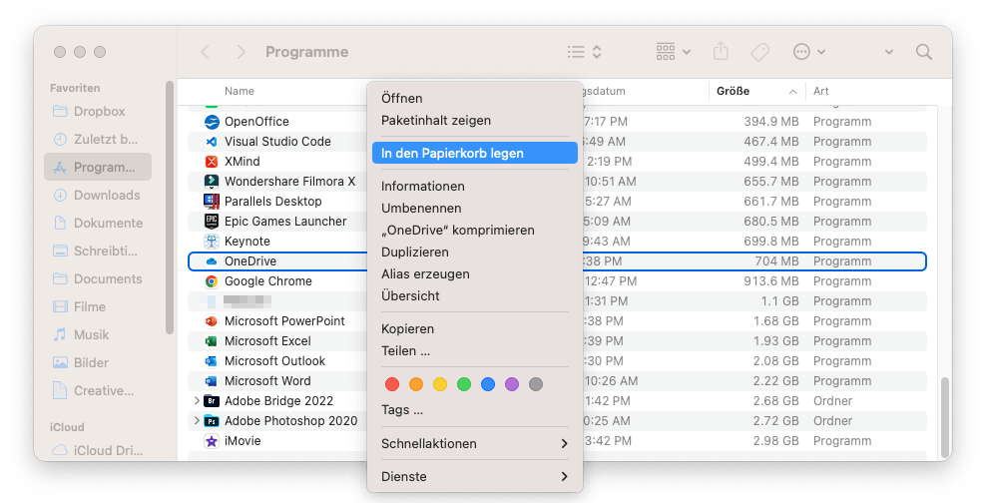Click the Finder search magnifier icon
The image size is (986, 503).
click(924, 52)
